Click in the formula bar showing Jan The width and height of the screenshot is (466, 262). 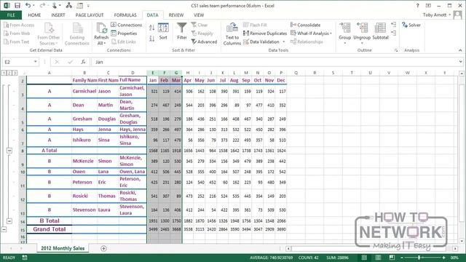coord(275,62)
